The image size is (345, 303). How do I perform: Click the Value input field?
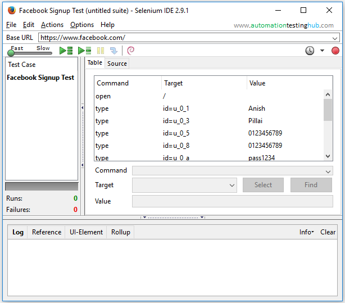tap(232, 201)
